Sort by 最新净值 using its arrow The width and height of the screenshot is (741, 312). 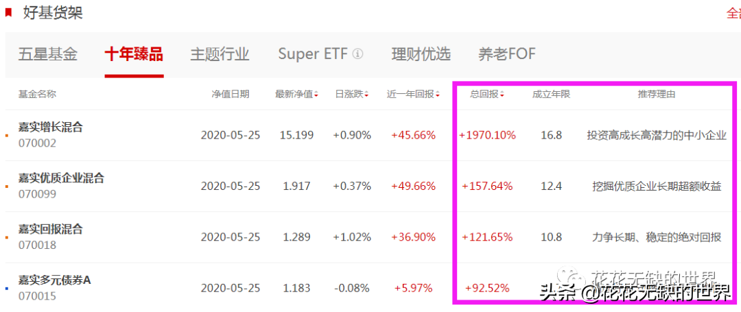316,95
